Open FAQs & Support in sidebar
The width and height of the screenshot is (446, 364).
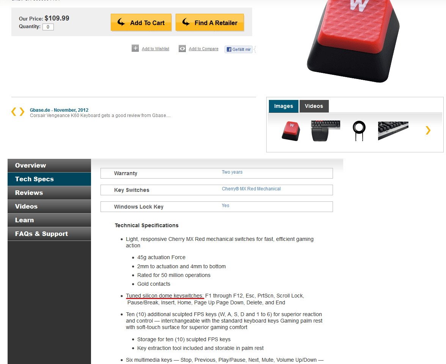click(49, 234)
